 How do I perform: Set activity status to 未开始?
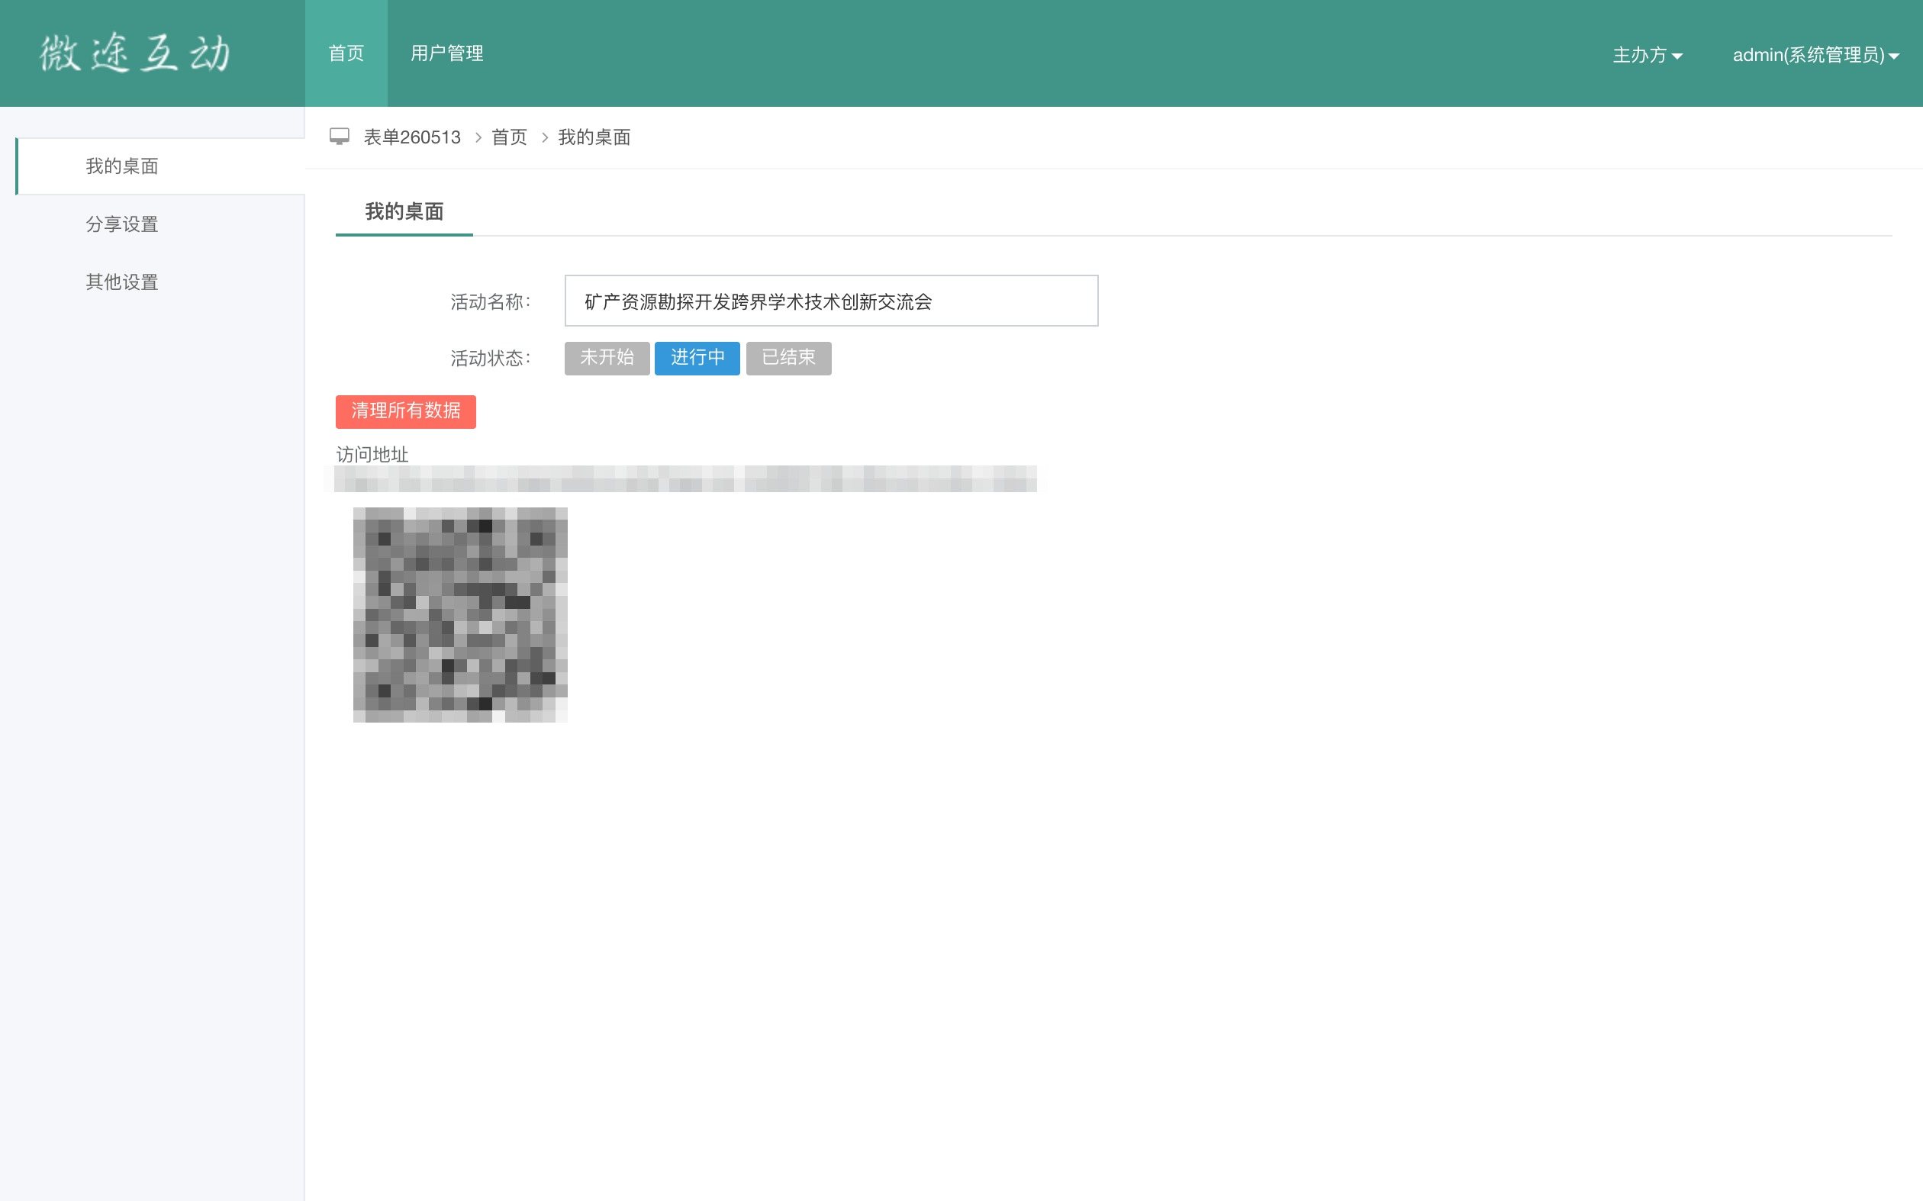607,358
